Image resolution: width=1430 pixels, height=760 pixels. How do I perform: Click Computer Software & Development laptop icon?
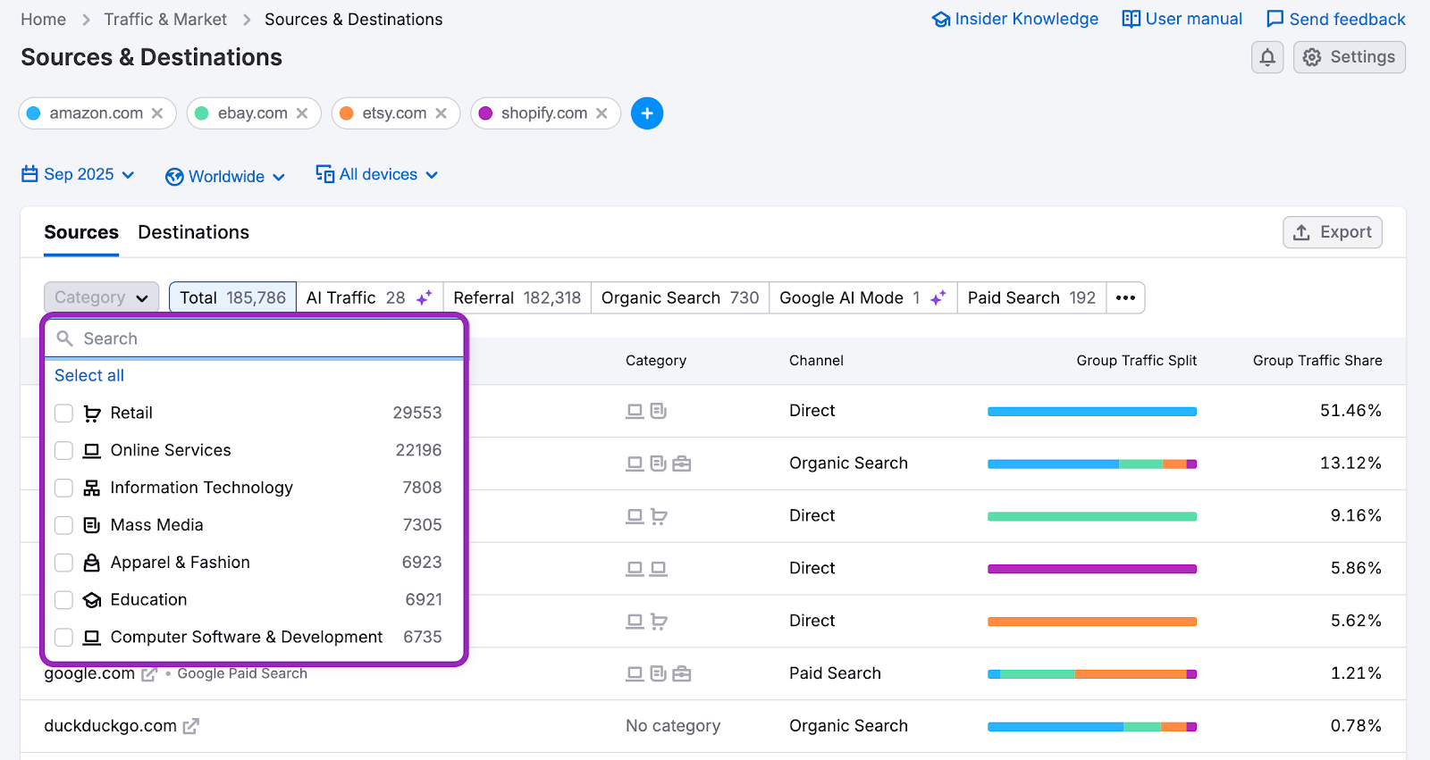pyautogui.click(x=92, y=638)
